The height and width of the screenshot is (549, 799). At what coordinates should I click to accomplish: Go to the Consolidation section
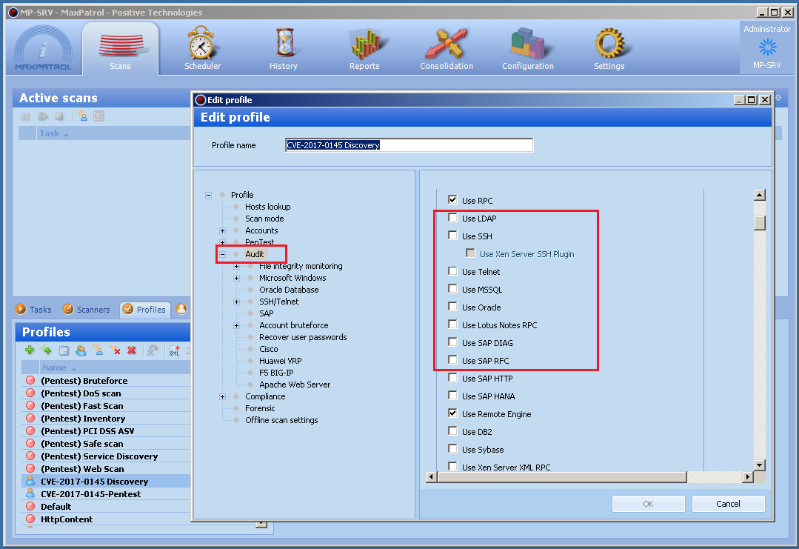point(446,48)
